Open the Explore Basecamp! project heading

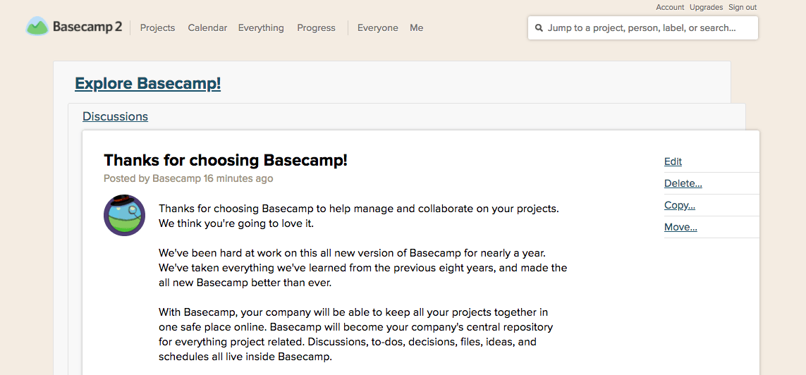(147, 83)
